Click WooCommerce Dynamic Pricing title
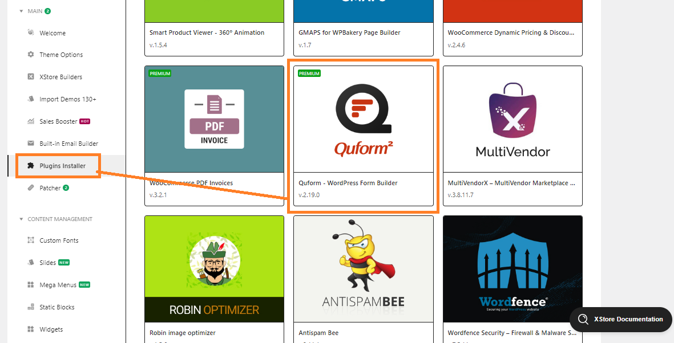The width and height of the screenshot is (674, 343). [511, 32]
